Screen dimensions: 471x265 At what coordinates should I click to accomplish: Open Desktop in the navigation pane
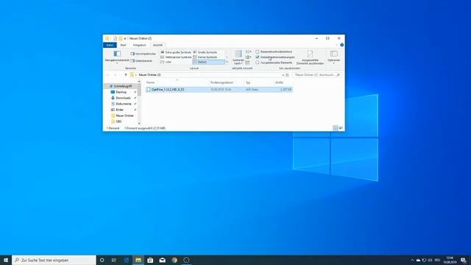click(121, 92)
